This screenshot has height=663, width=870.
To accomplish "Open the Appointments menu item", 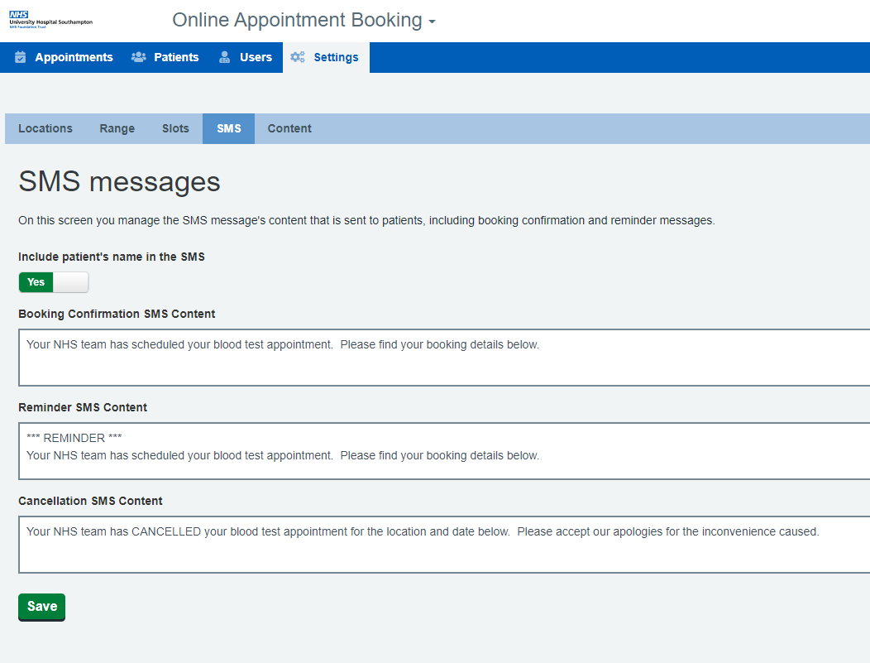I will 74,58.
